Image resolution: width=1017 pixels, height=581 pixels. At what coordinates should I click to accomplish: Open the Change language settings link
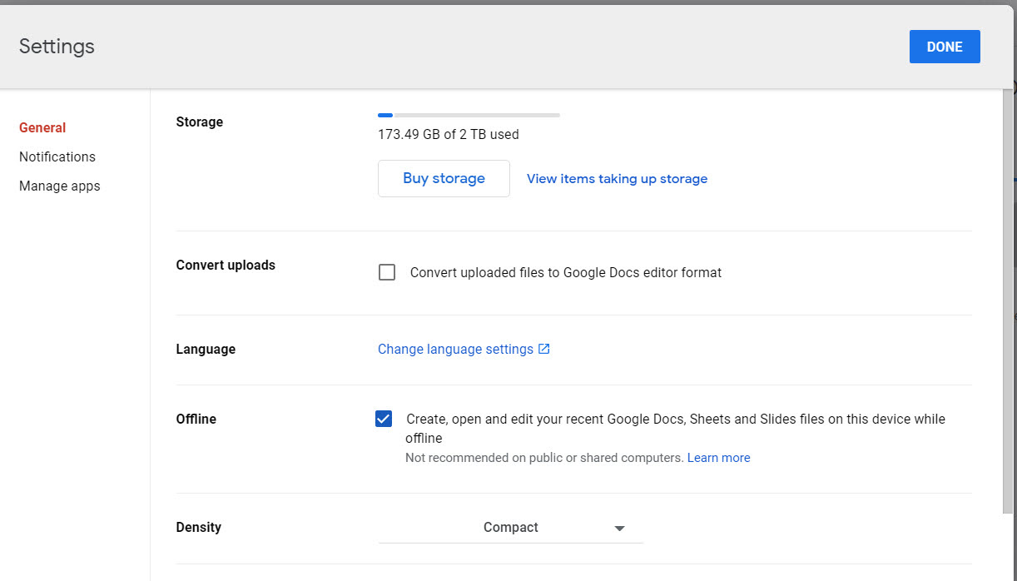(x=455, y=349)
